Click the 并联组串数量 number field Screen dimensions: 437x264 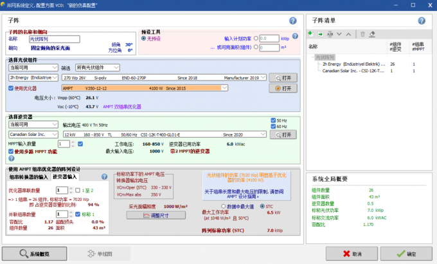[62, 214]
